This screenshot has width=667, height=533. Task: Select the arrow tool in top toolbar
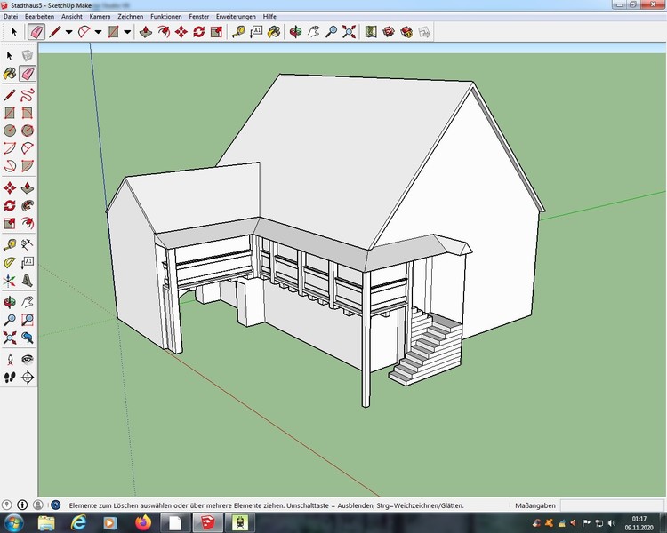[x=13, y=32]
